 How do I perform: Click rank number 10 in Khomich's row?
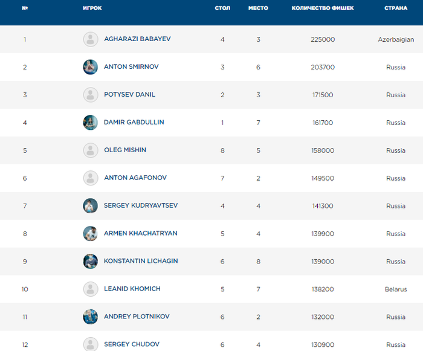25,289
